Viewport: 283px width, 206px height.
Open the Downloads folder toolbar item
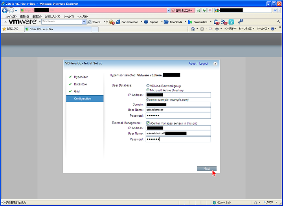173,22
